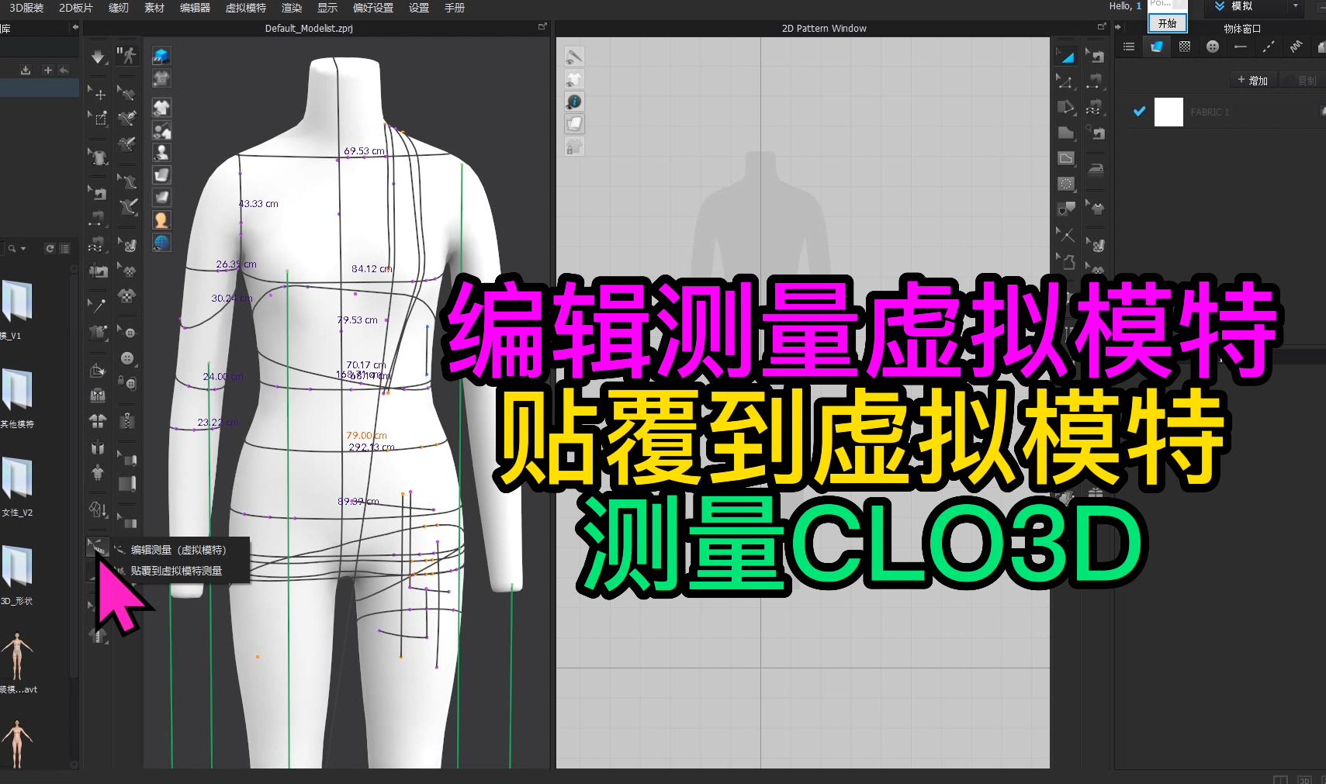This screenshot has width=1326, height=784.
Task: Click the orange avatar display icon beside the 3D view
Action: tap(161, 219)
